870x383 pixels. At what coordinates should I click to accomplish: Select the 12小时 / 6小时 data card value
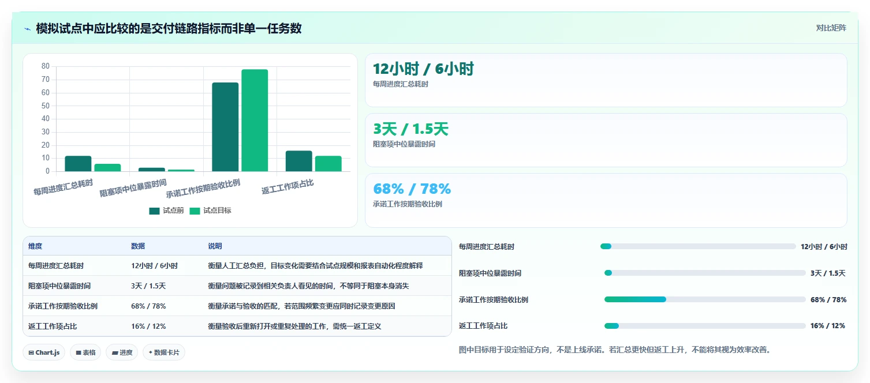[423, 69]
